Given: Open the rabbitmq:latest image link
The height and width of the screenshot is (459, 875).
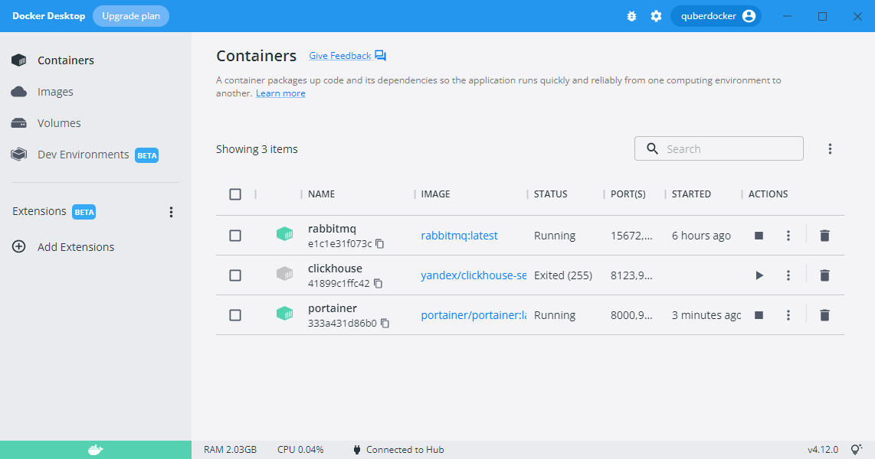Looking at the screenshot, I should (459, 236).
